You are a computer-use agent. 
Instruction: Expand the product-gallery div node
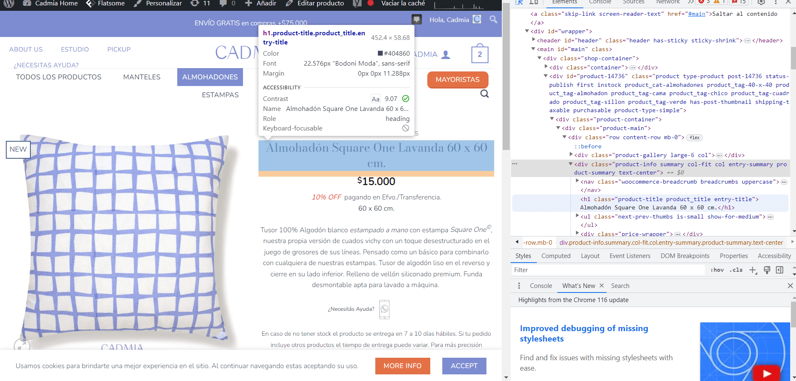click(571, 155)
